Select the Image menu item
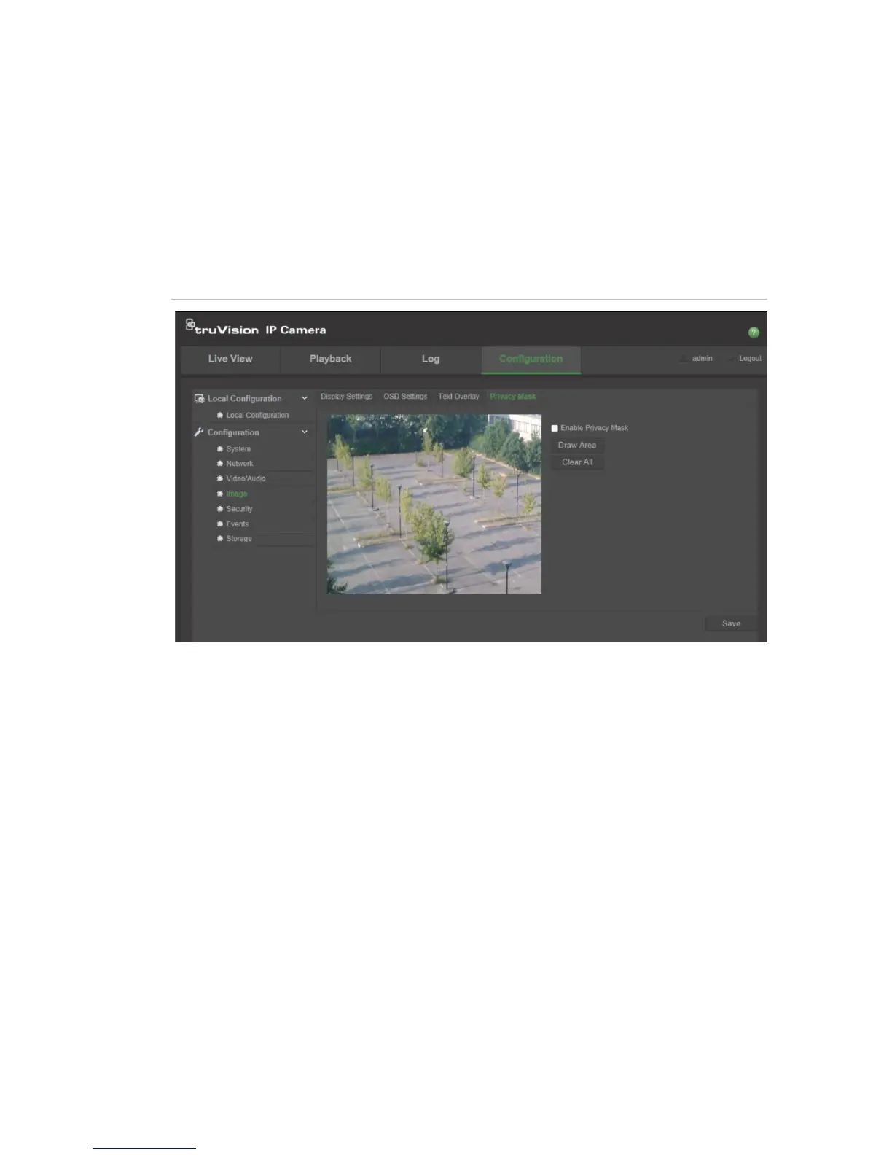892x1155 pixels. click(237, 494)
